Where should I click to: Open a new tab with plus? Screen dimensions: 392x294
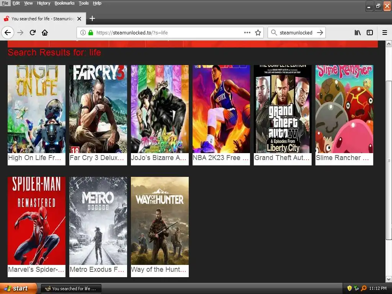92,18
